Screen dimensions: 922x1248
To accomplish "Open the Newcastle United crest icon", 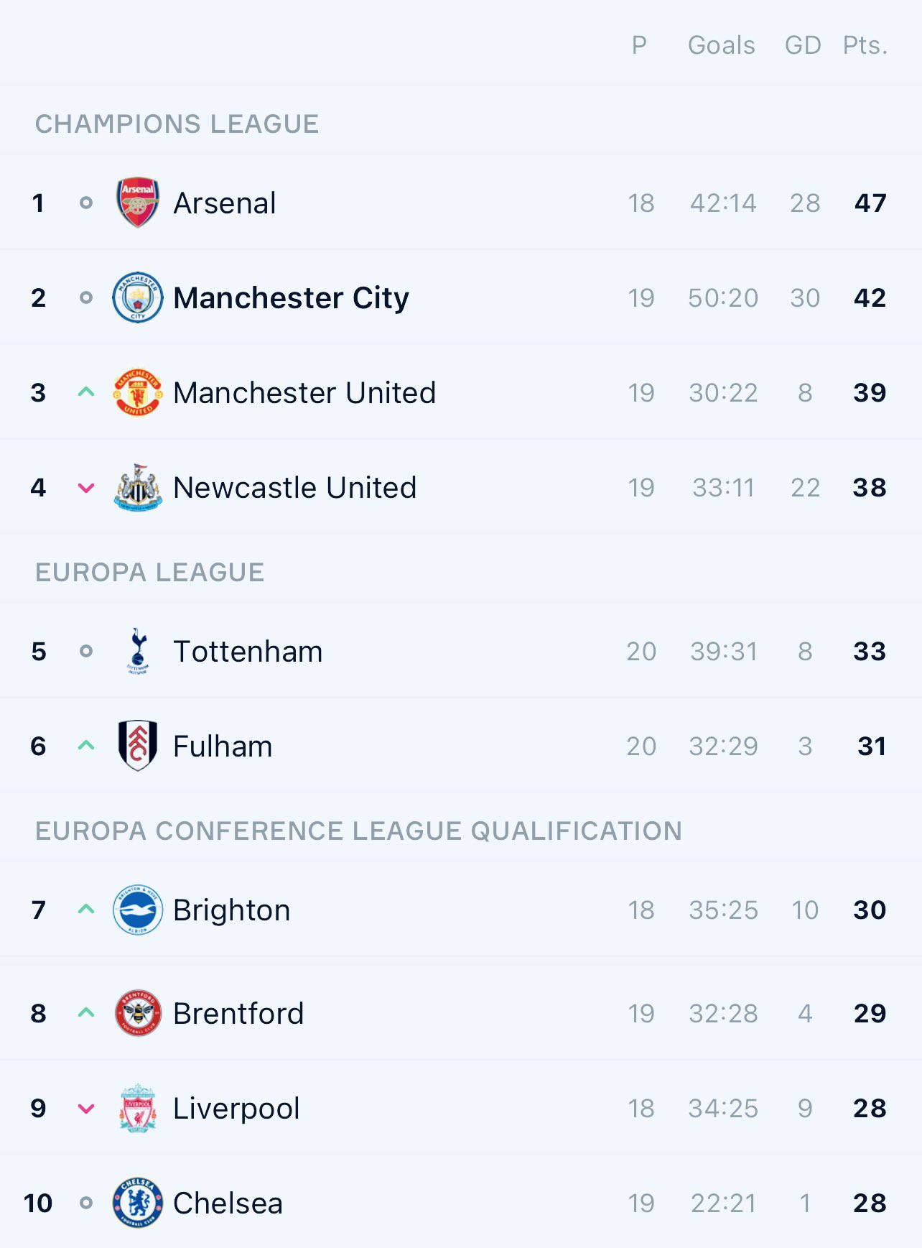I will [x=138, y=487].
